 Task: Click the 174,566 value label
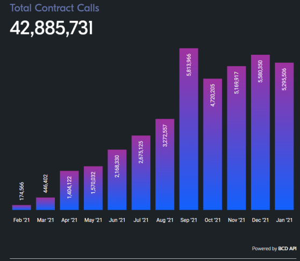[x=22, y=191]
